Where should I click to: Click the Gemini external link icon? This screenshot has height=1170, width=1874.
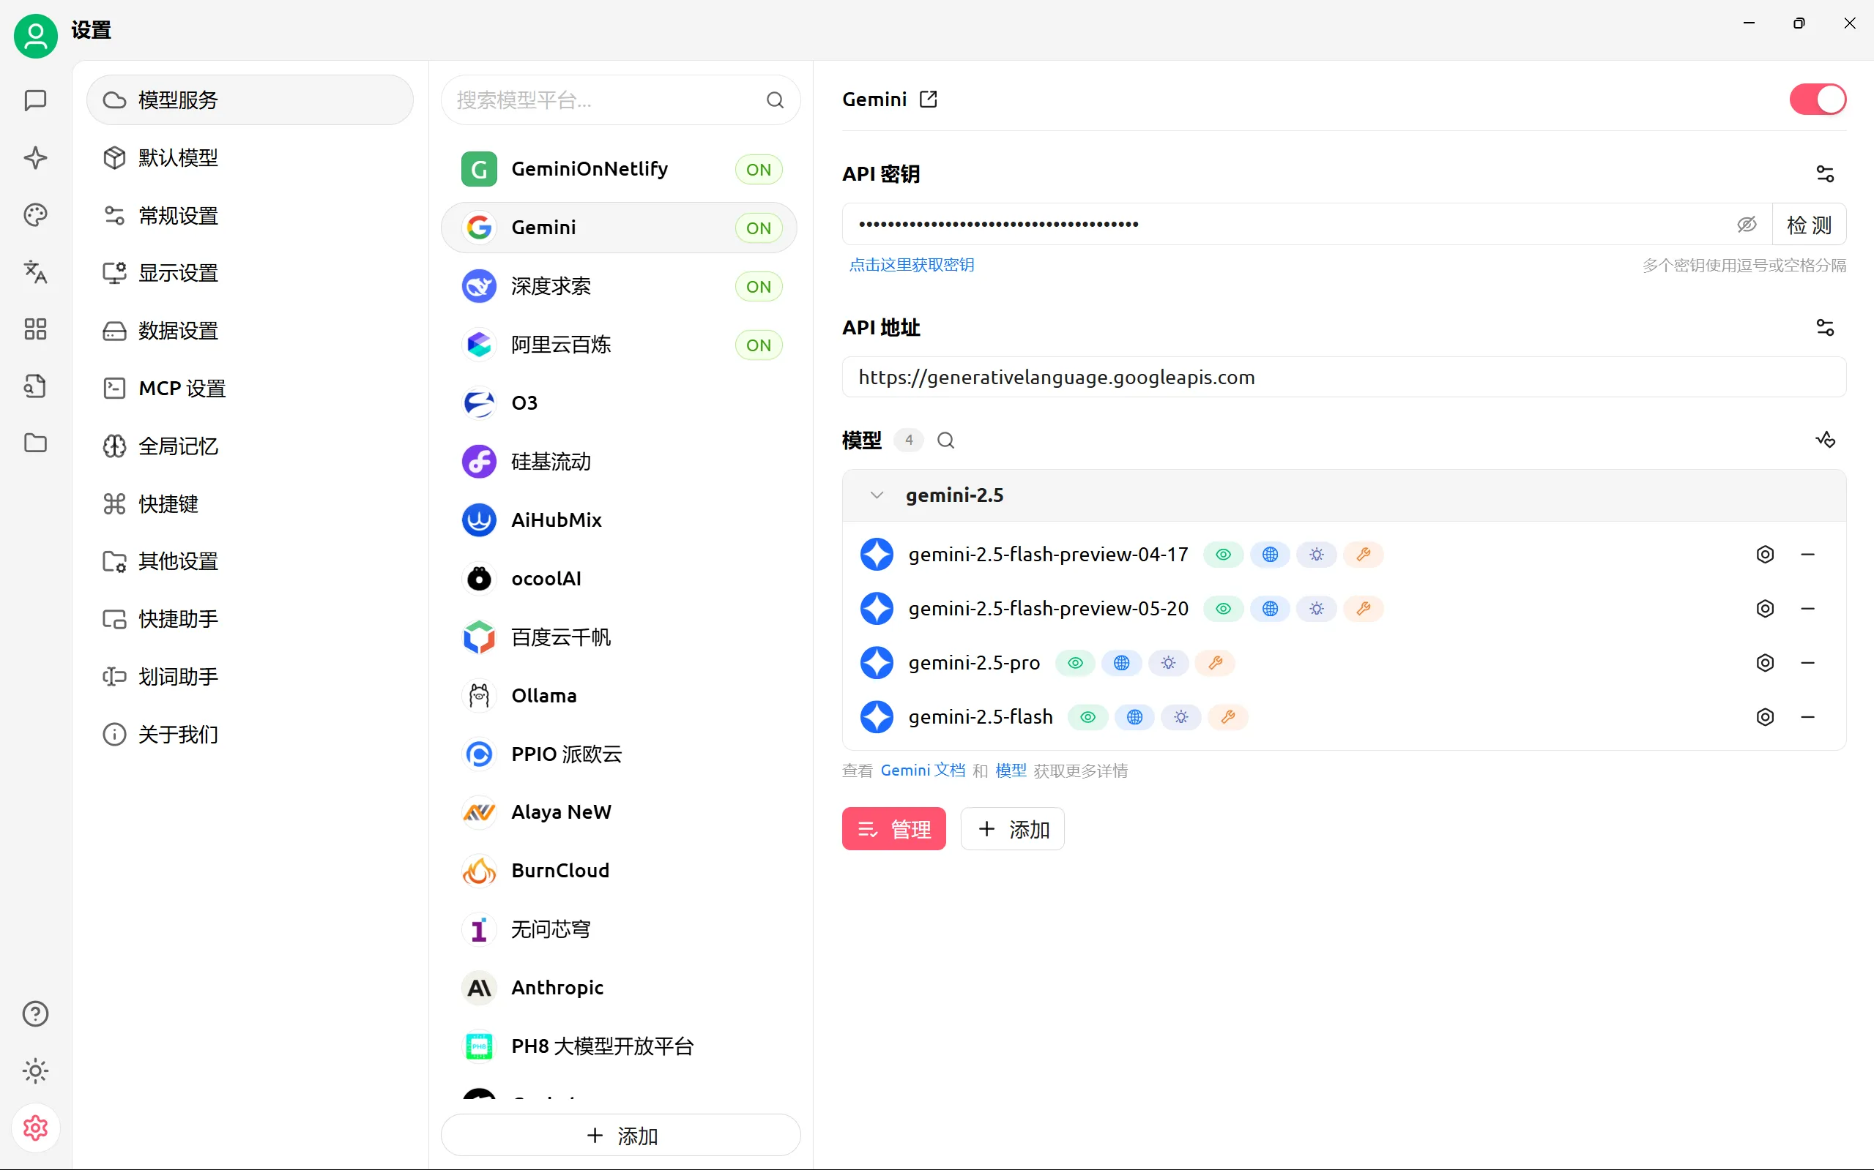coord(928,99)
